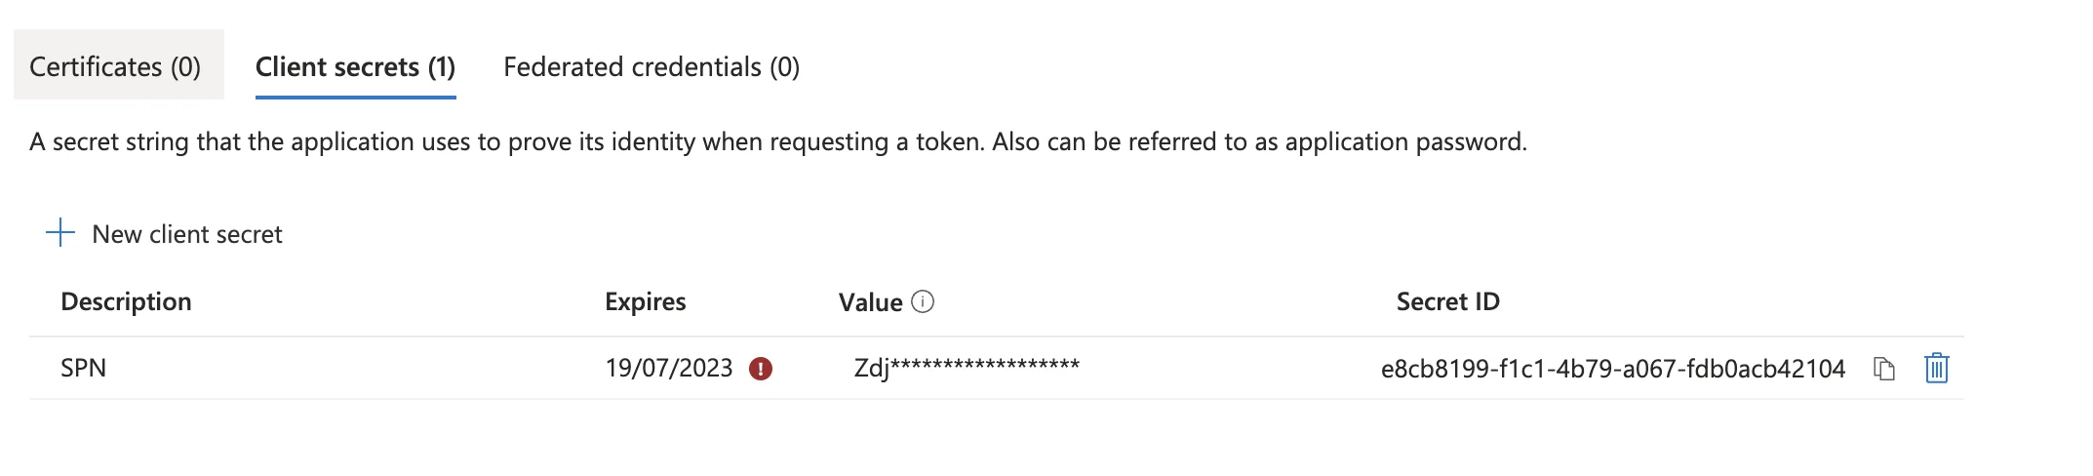Click the masked Zdj secret value
The height and width of the screenshot is (476, 2093).
point(967,367)
